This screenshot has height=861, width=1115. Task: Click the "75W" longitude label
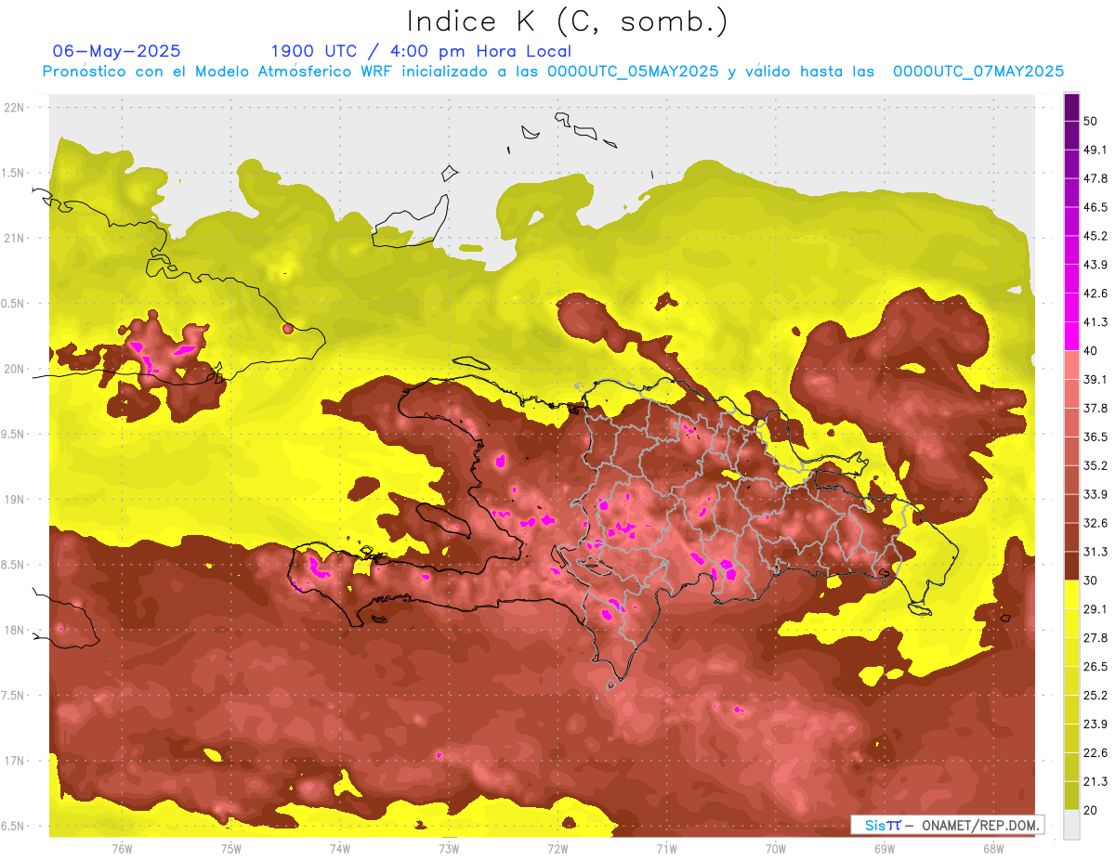point(231,849)
